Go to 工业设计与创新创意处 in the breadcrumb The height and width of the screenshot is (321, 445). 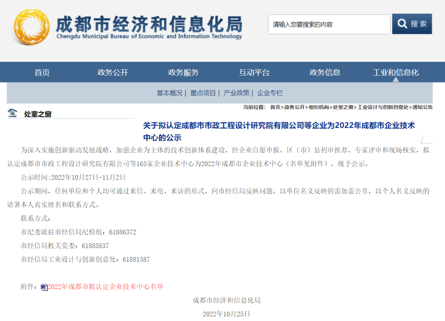[383, 107]
